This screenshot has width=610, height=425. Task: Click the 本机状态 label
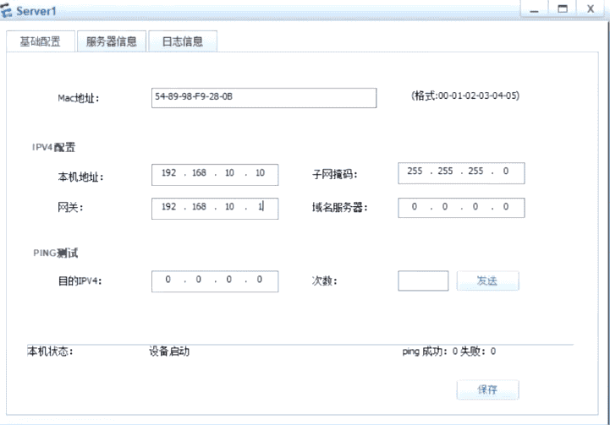(x=50, y=351)
